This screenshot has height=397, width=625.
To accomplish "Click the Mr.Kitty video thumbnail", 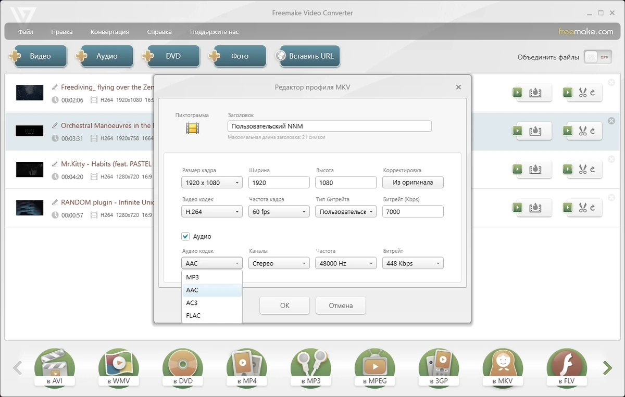I will click(x=30, y=169).
